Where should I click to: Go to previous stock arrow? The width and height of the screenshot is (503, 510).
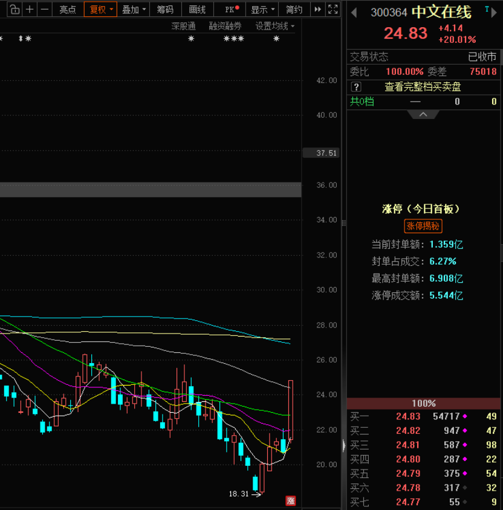(x=354, y=13)
